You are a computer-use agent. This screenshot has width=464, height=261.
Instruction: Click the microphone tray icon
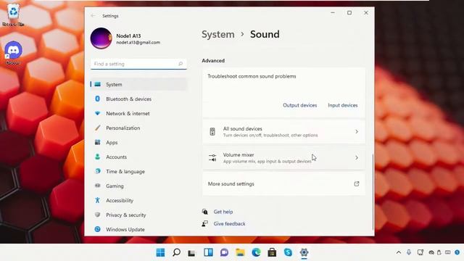point(409,252)
